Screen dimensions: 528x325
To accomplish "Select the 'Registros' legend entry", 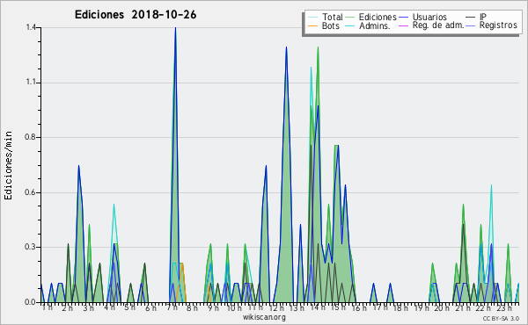I will 498,25.
